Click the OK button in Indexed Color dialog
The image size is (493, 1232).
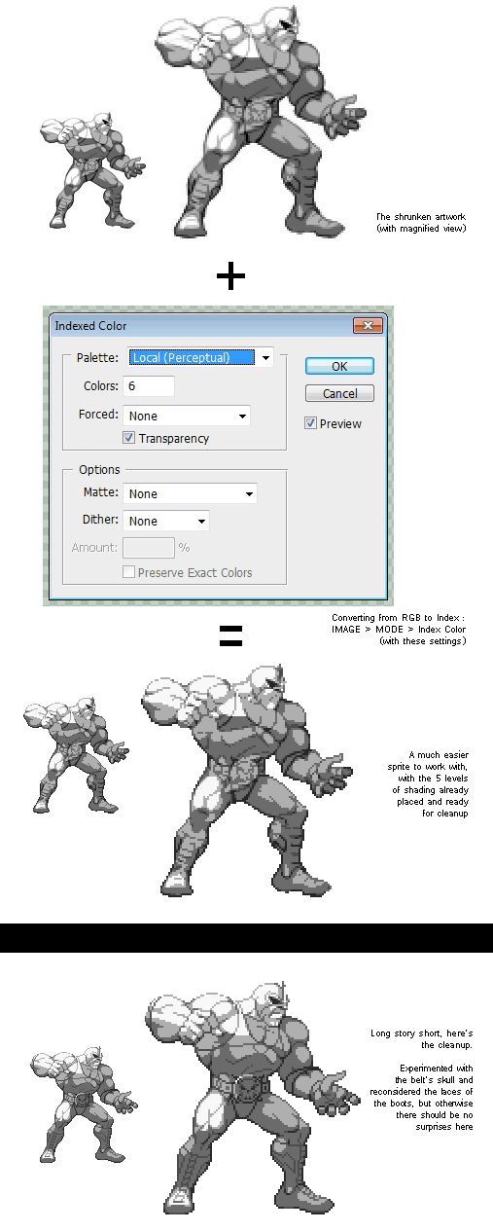click(339, 366)
